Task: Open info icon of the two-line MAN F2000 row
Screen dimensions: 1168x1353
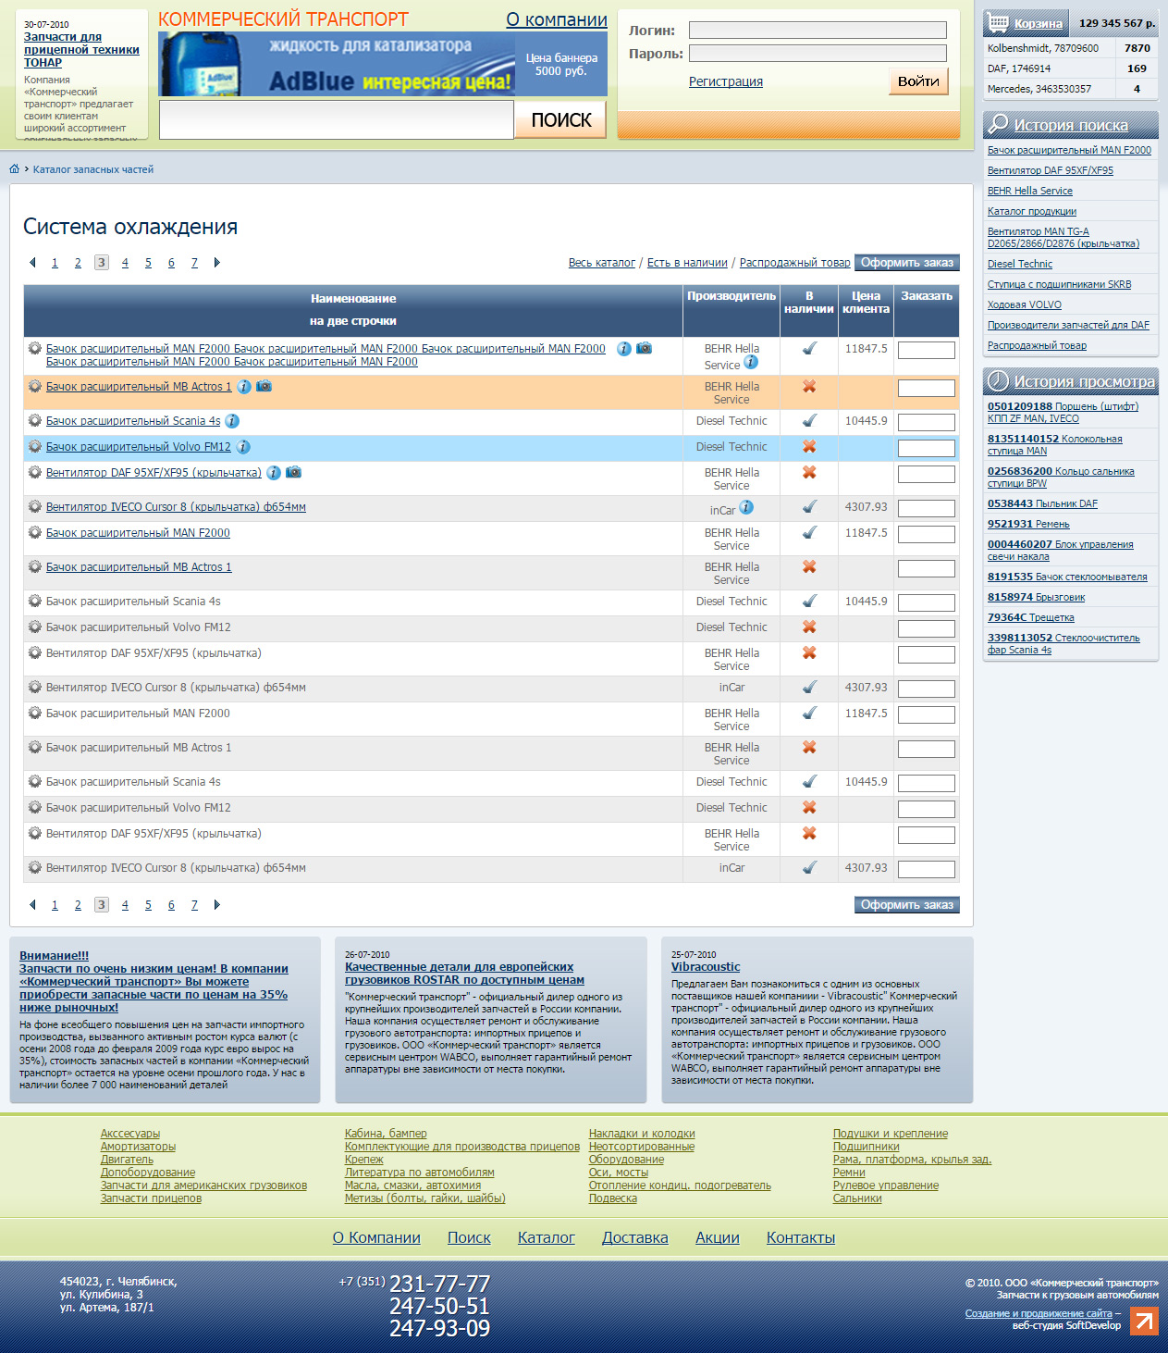Action: pos(624,349)
